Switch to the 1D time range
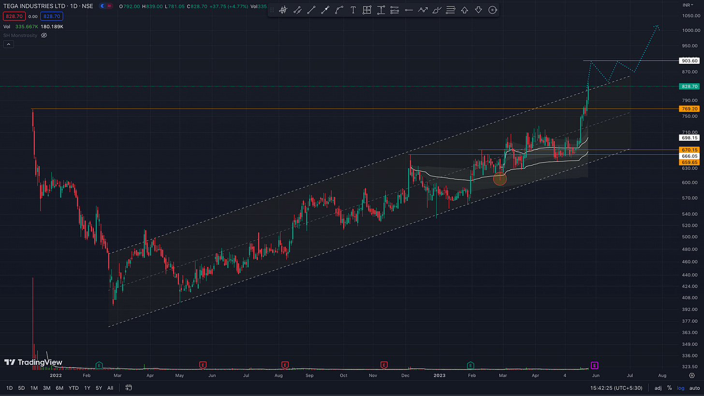This screenshot has width=704, height=396. click(9, 388)
